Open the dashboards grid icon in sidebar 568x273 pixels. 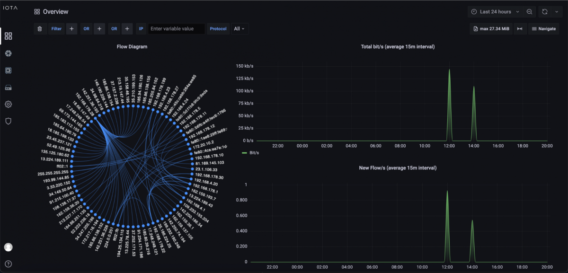click(8, 36)
